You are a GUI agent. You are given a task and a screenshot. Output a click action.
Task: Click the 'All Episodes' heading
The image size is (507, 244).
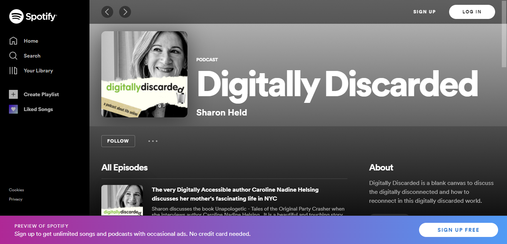pos(124,167)
